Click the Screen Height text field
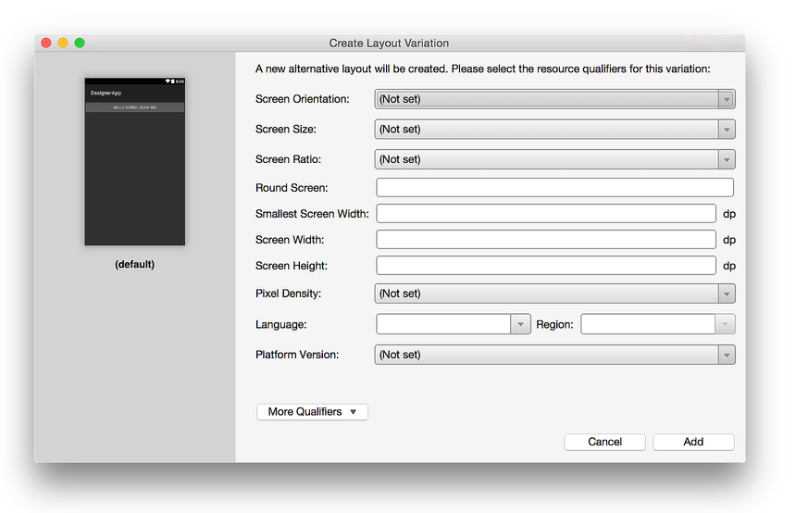 pos(546,266)
